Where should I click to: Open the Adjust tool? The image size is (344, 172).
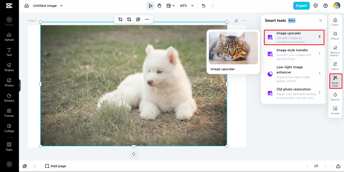pos(335,66)
